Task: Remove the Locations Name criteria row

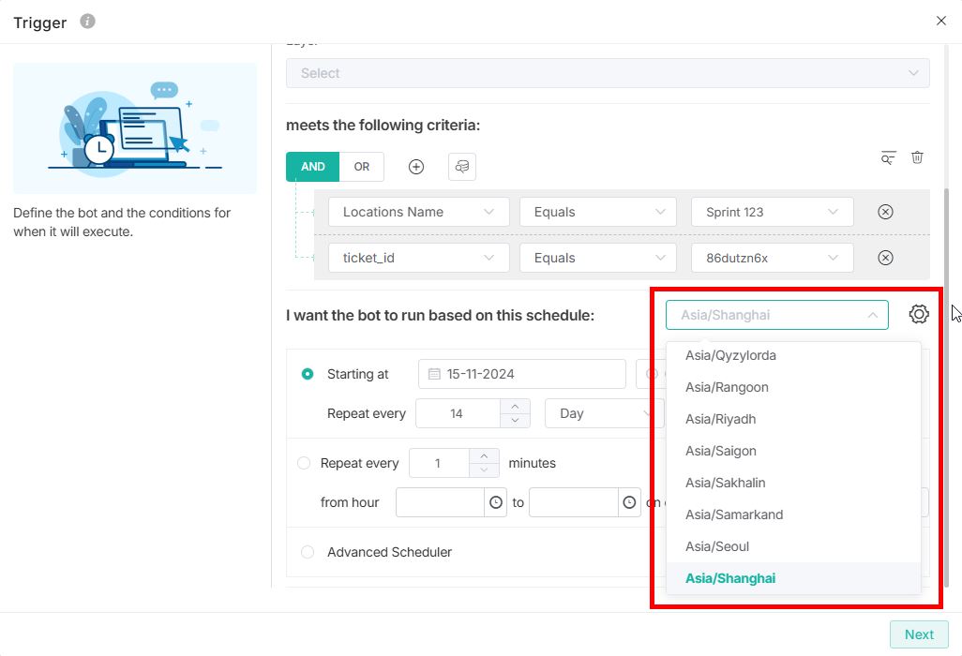Action: [x=885, y=212]
